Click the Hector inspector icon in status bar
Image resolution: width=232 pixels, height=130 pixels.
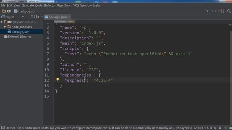(x=225, y=128)
